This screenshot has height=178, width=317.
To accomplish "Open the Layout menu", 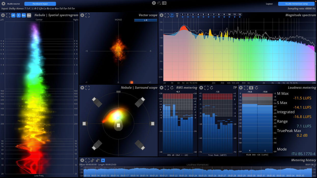I will (x=269, y=4).
